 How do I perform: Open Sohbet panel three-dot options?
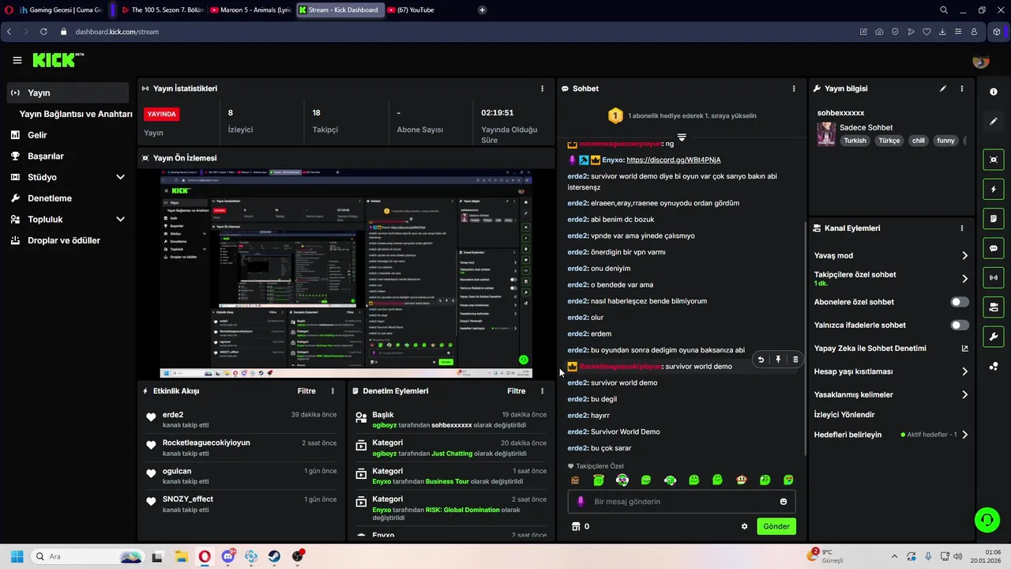(794, 89)
